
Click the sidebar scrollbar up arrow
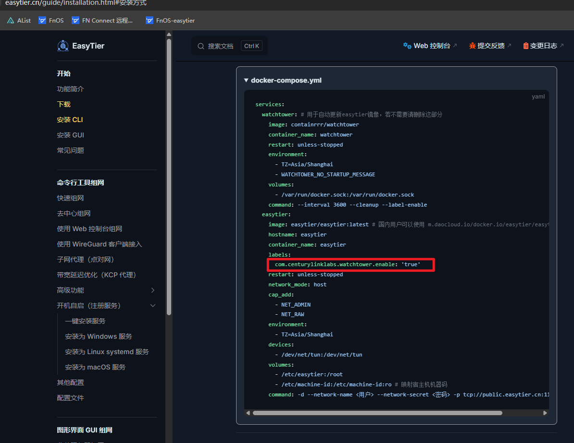[169, 35]
